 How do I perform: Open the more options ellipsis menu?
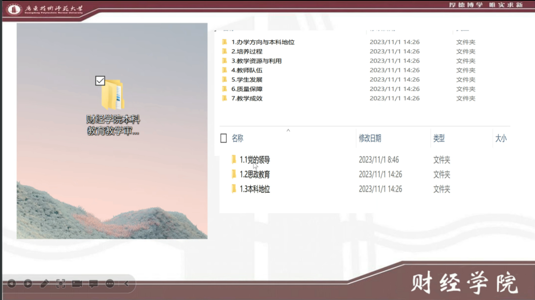coord(110,283)
